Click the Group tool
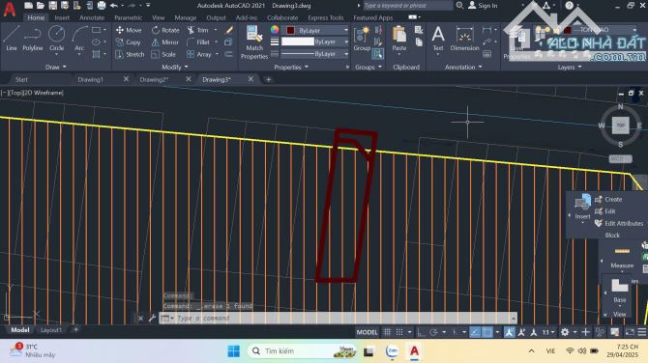648x363 pixels. point(362,40)
